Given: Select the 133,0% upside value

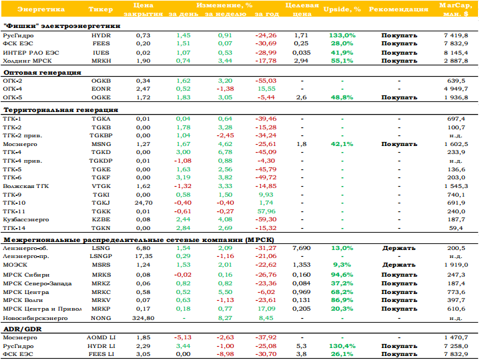Looking at the screenshot, I should pyautogui.click(x=342, y=35).
